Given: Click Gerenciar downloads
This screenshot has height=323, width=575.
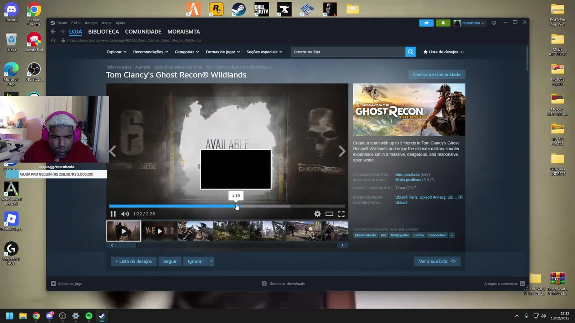Looking at the screenshot, I should (x=283, y=284).
